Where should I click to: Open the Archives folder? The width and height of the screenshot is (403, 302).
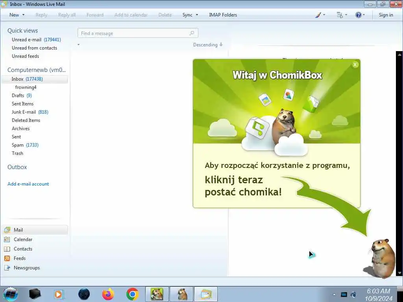20,129
